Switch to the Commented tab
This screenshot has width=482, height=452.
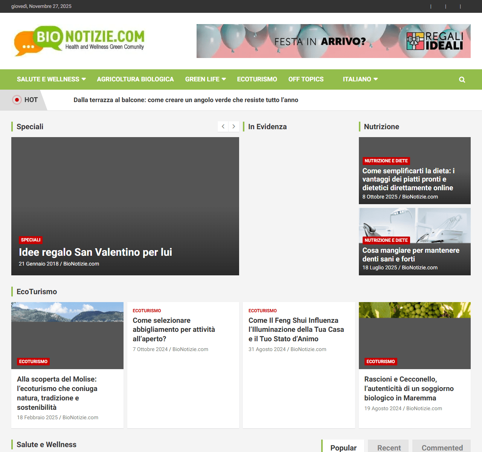point(442,447)
